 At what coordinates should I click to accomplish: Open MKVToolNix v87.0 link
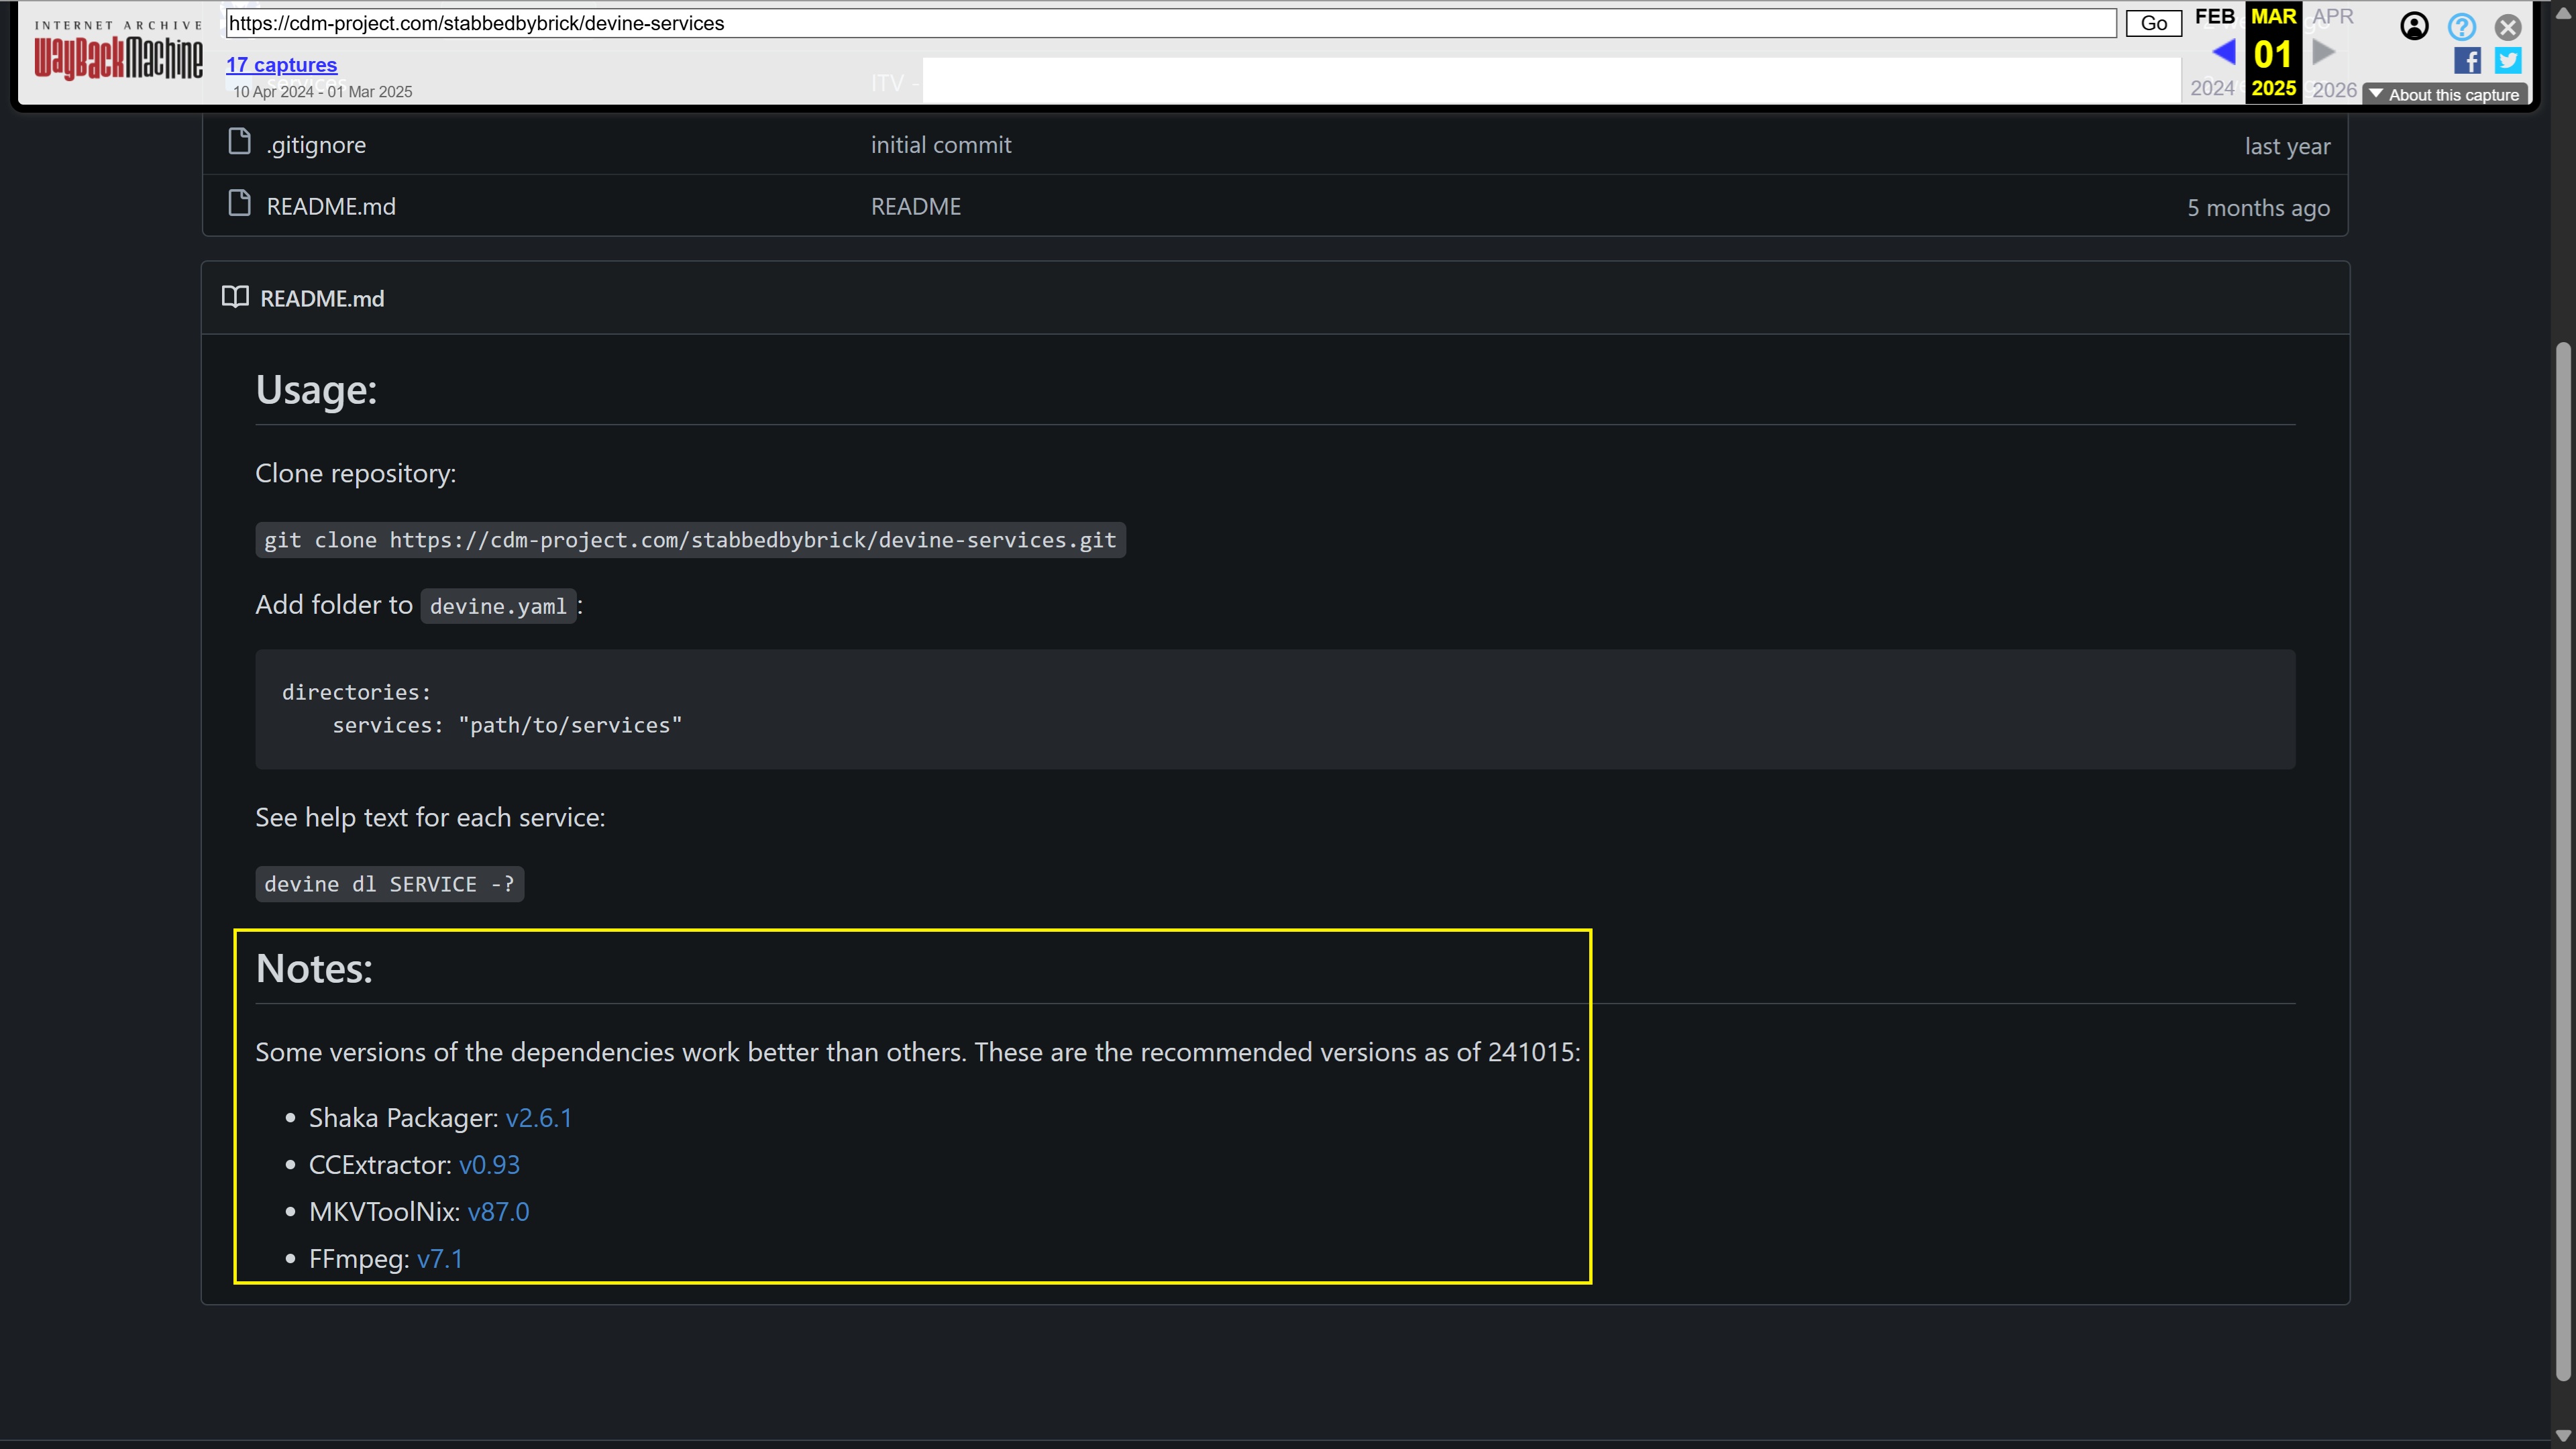(x=498, y=1212)
